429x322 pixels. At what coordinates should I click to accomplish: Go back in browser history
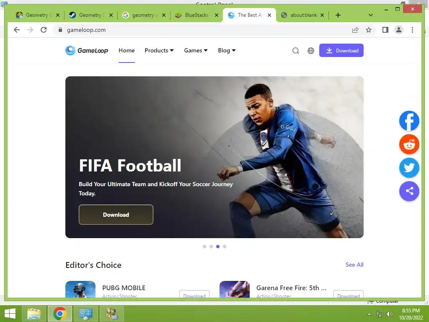coord(17,30)
